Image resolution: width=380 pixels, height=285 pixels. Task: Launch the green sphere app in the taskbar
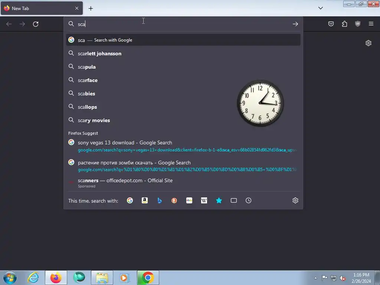coord(79,278)
